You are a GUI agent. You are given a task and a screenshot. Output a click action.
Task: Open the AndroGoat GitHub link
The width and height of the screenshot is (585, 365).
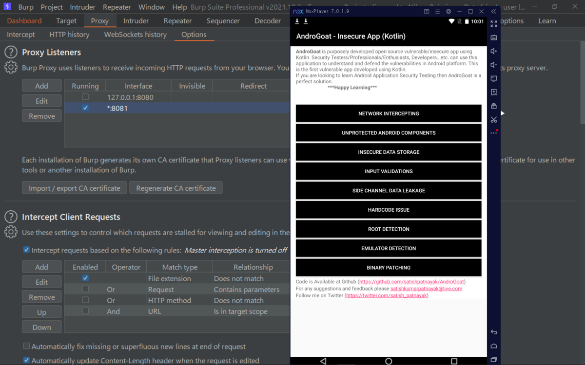point(412,282)
